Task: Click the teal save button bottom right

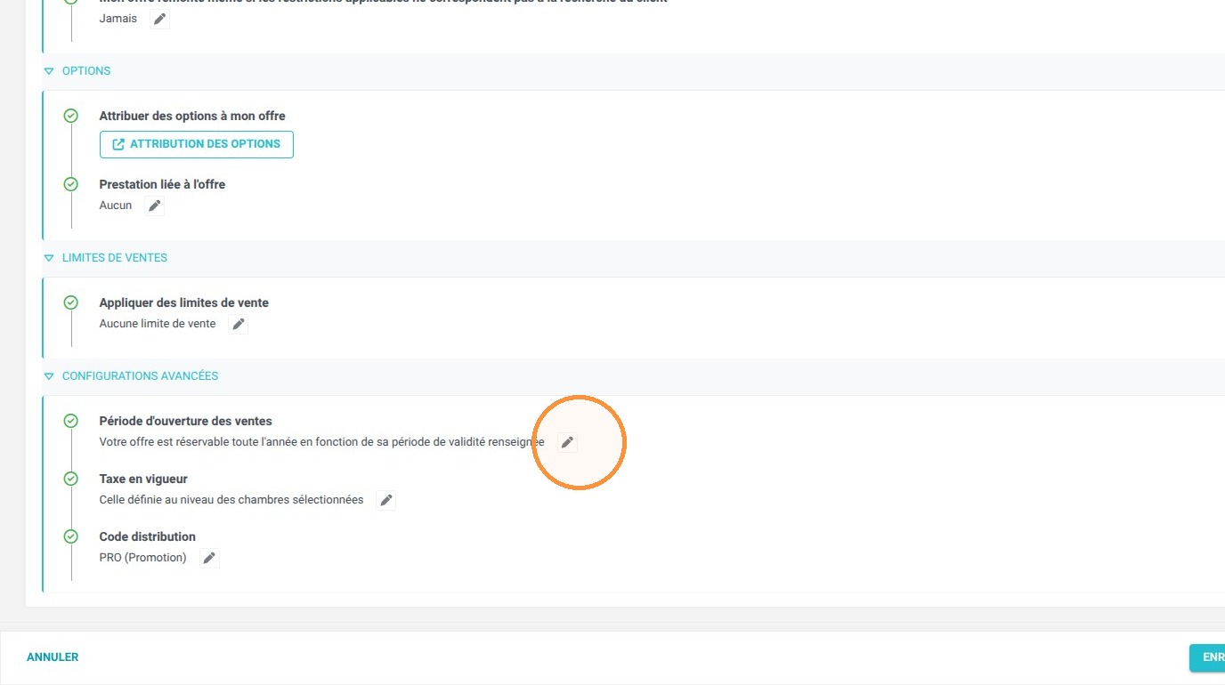Action: [1207, 657]
